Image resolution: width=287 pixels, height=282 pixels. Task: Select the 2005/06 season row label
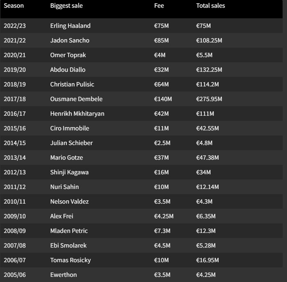(15, 275)
